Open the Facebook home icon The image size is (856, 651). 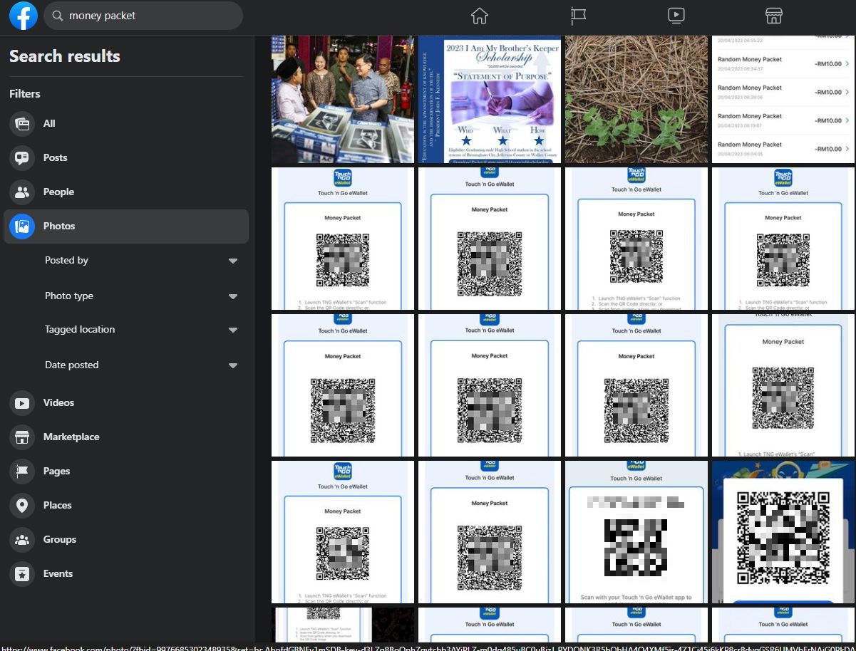tap(479, 15)
